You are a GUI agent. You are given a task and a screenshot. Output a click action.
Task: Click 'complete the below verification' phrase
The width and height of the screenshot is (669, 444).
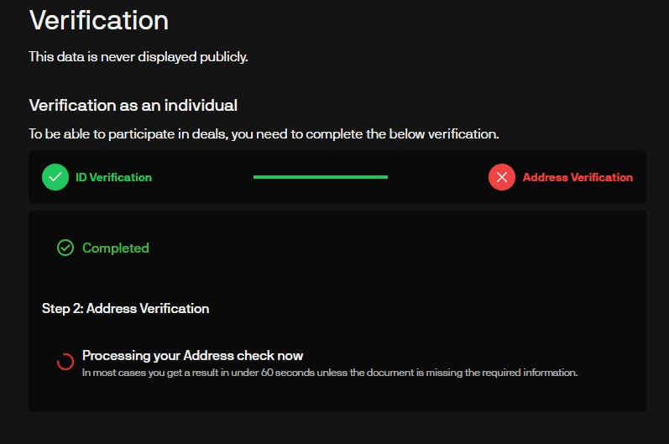tap(402, 134)
